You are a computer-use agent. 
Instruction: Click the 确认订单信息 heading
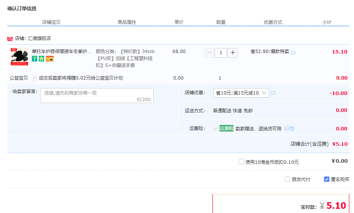pyautogui.click(x=22, y=8)
